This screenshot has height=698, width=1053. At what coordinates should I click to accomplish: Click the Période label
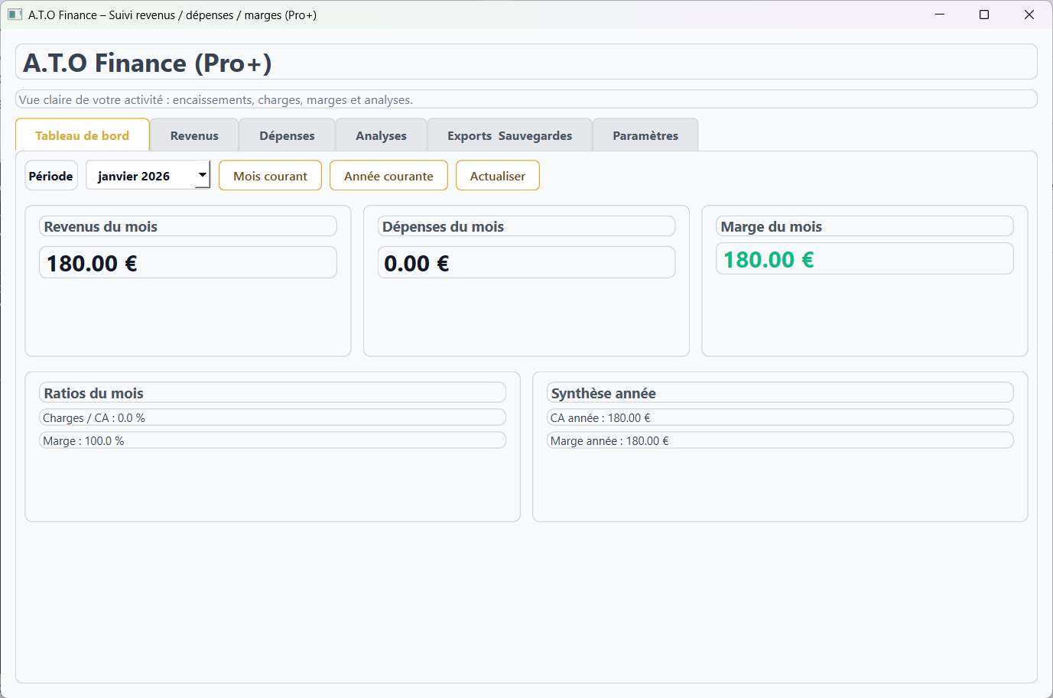(50, 175)
